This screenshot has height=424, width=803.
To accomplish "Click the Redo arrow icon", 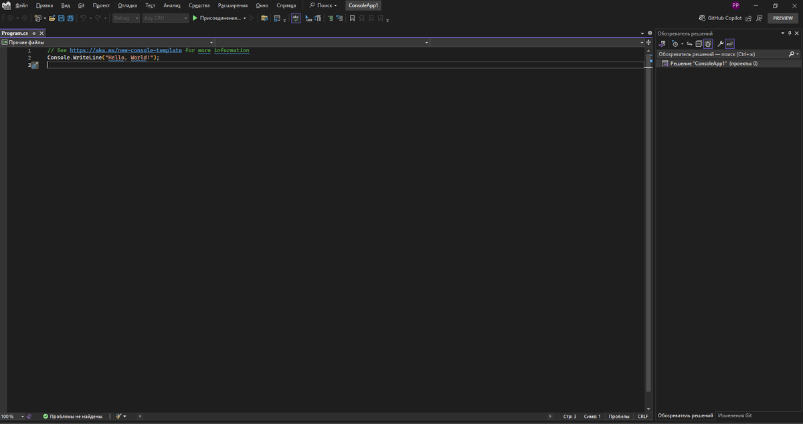I will [x=98, y=18].
